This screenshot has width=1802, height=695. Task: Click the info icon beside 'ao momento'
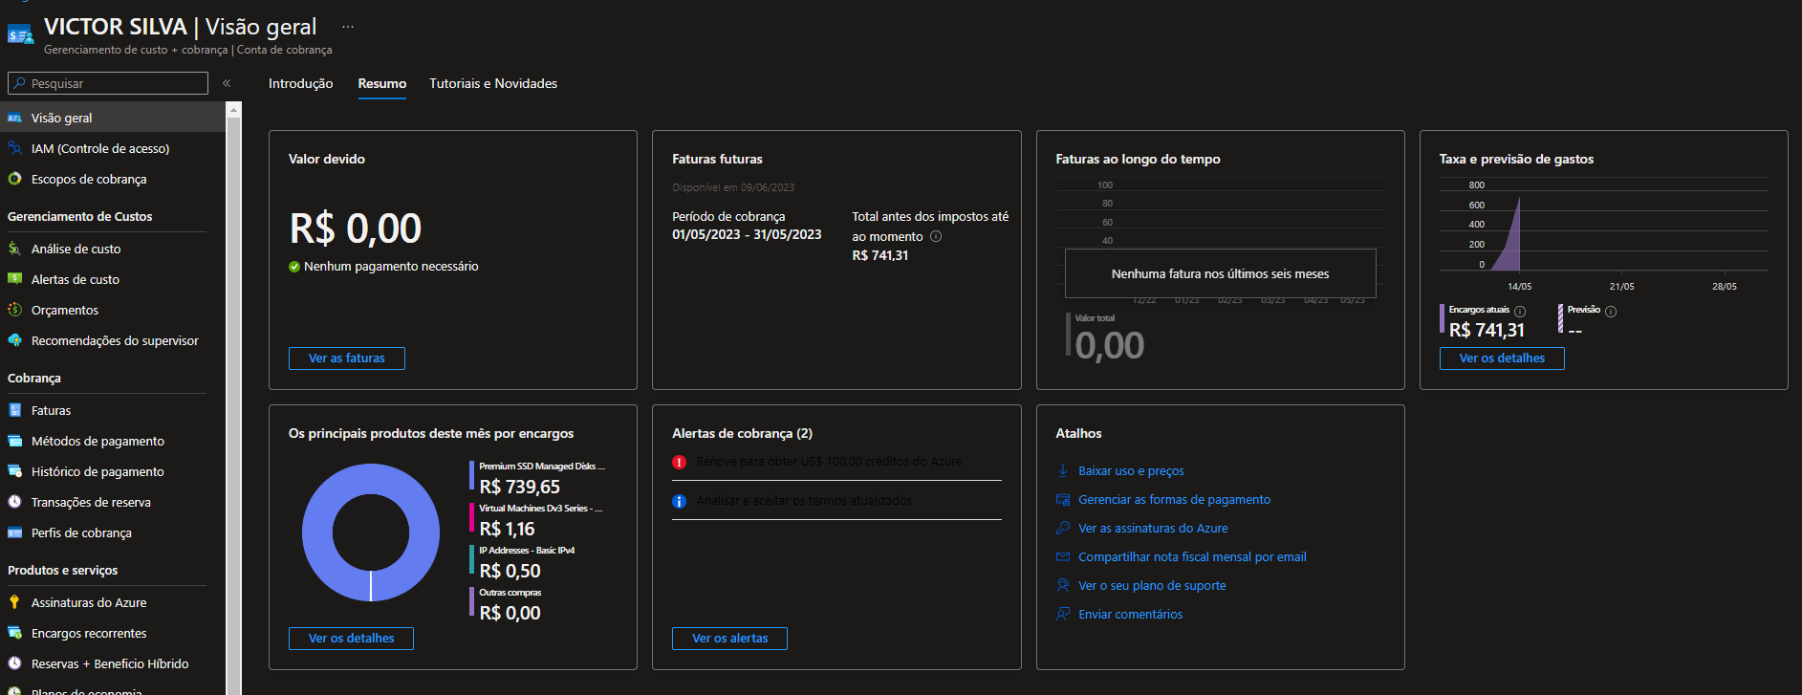[x=936, y=236]
